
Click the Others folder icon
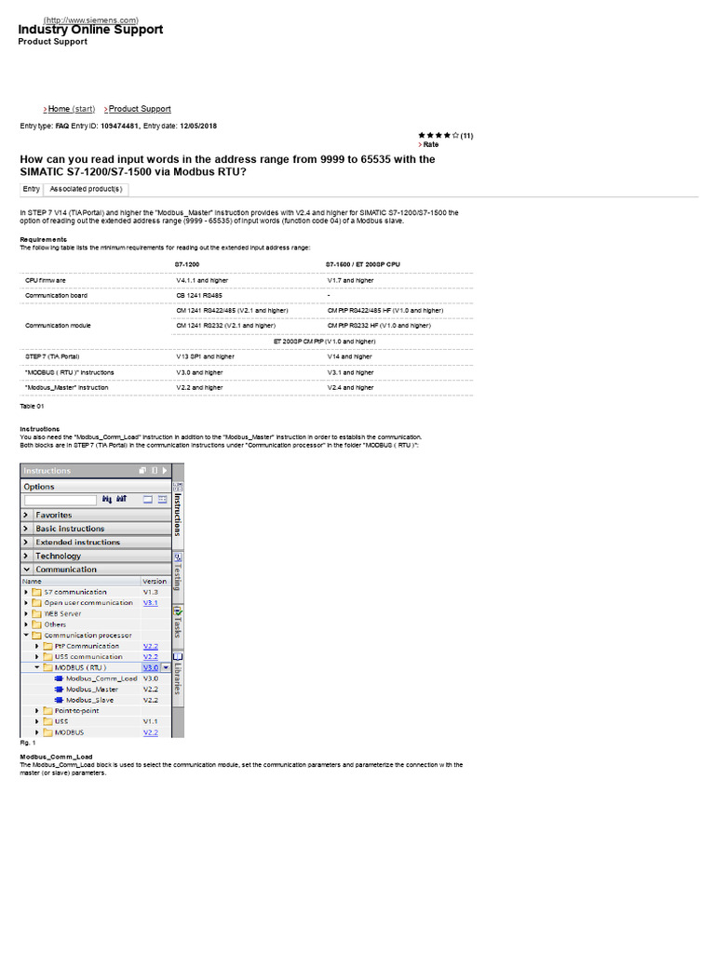[36, 624]
